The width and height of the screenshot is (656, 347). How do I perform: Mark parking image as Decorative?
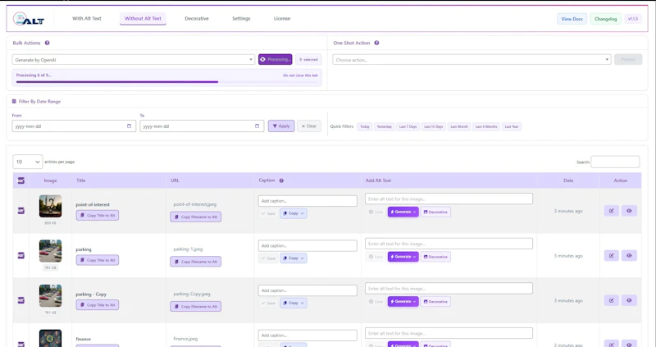435,257
